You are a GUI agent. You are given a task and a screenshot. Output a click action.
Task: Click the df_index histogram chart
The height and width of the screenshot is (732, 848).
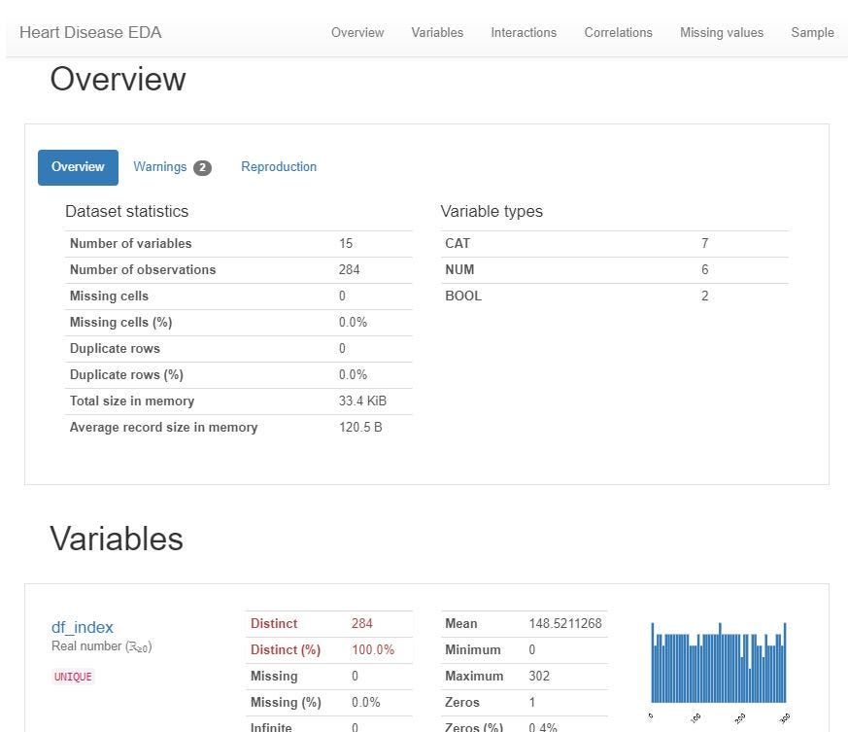718,662
